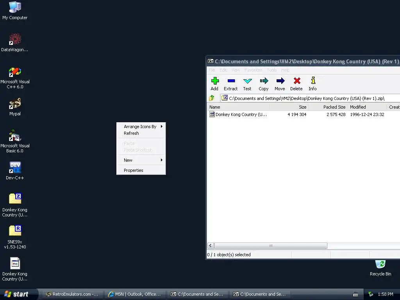Activate first 7-Zip taskbar button
The image size is (400, 300).
click(x=197, y=294)
